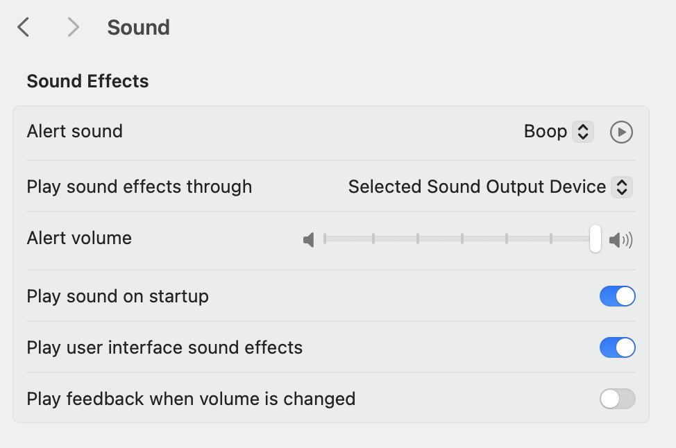
Task: Go back with the left chevron
Action: coord(24,28)
